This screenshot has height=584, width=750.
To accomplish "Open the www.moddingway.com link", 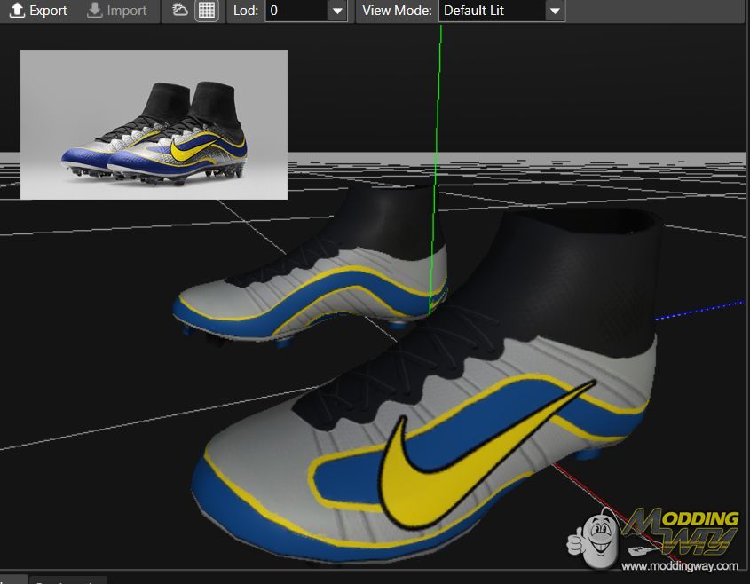I will 679,565.
